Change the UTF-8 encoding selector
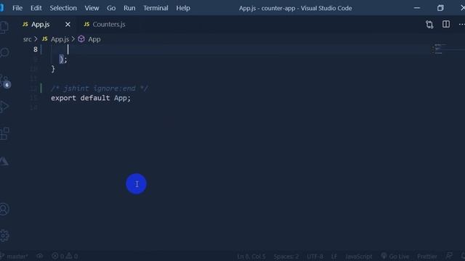This screenshot has width=465, height=261. [x=315, y=256]
